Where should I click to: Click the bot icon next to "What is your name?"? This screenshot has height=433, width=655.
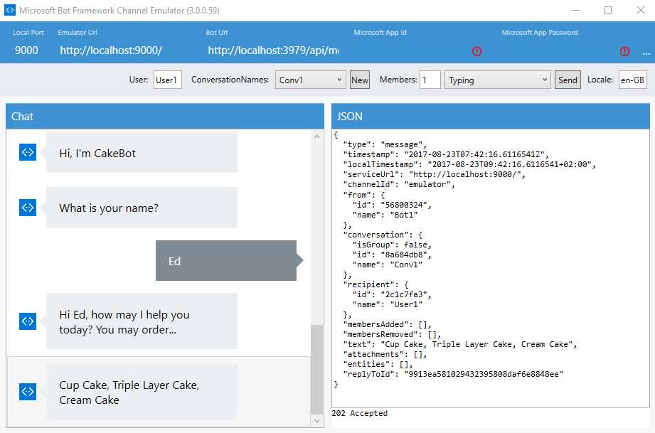(x=27, y=208)
